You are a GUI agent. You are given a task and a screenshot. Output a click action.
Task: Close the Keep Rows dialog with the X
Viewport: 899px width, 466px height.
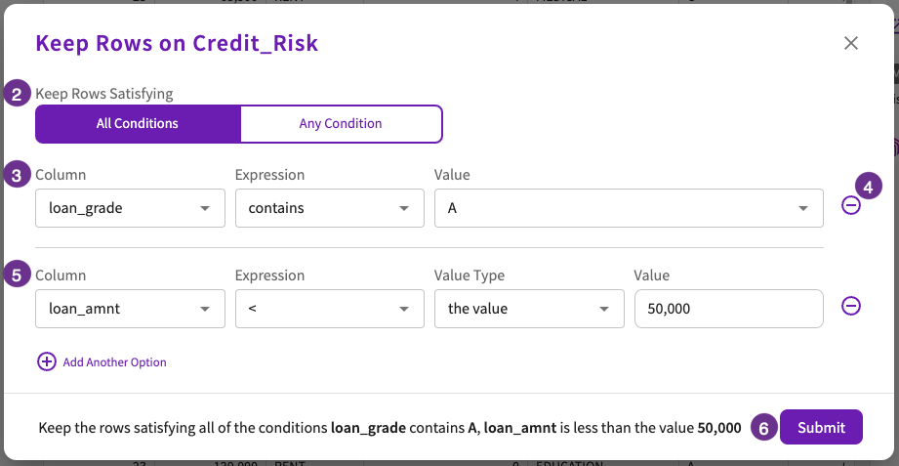[851, 43]
